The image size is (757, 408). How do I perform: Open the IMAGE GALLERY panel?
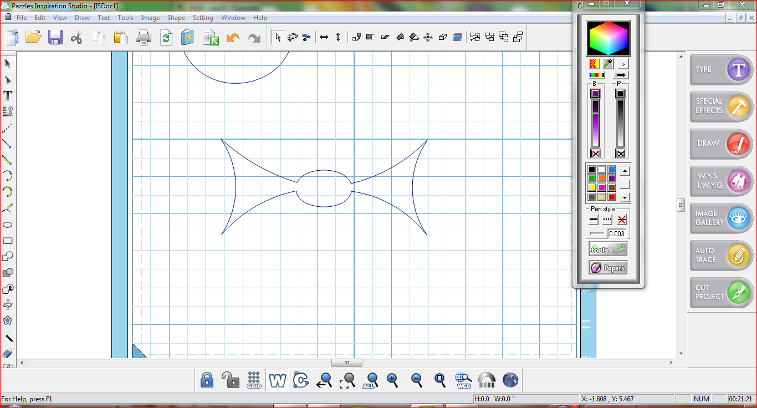tap(722, 218)
